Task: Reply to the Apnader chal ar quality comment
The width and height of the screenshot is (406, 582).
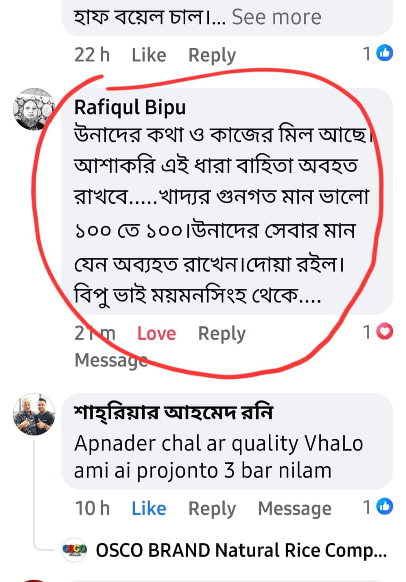Action: pyautogui.click(x=212, y=508)
